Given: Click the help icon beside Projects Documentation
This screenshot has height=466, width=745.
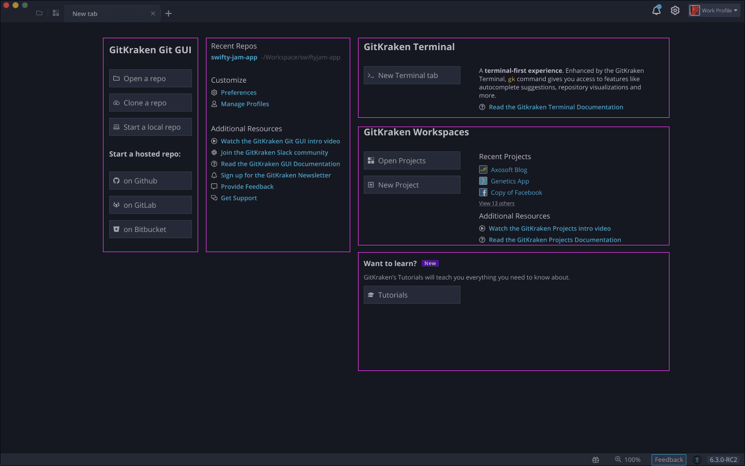Looking at the screenshot, I should pyautogui.click(x=482, y=240).
